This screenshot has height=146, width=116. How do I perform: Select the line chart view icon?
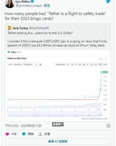click(x=36, y=64)
